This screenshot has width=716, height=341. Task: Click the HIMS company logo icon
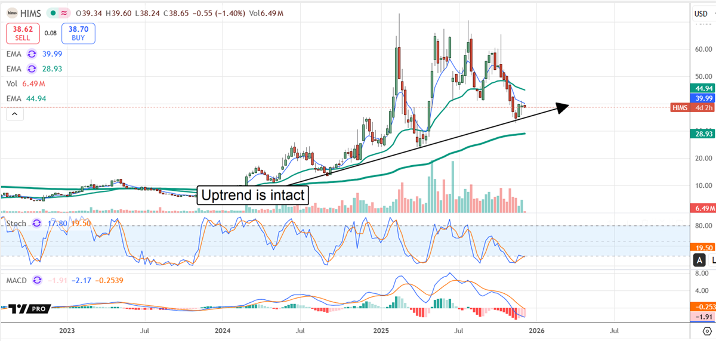13,13
